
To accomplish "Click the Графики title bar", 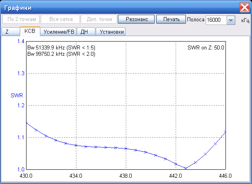I will (x=119, y=7).
